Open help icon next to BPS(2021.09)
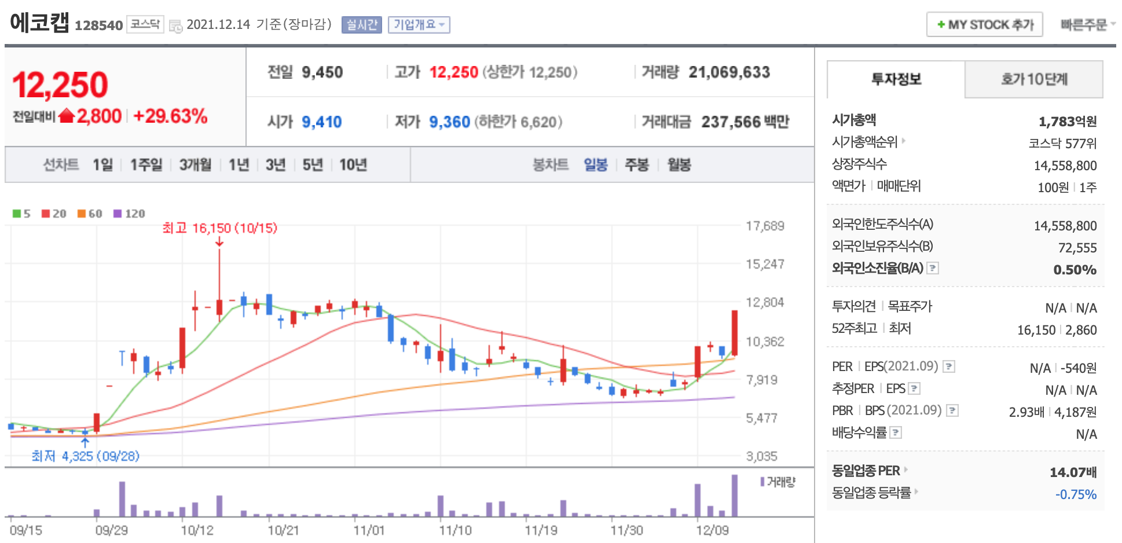 pos(952,410)
